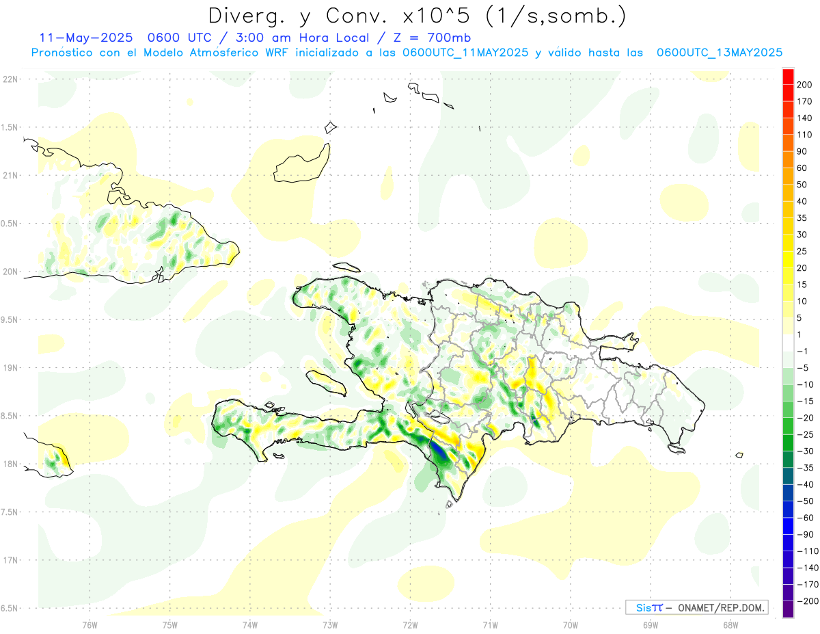Pick the orange colorbar segment between 60 and 90
This screenshot has width=820, height=634.
788,160
